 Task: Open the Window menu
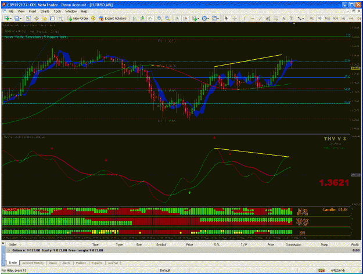[71, 11]
